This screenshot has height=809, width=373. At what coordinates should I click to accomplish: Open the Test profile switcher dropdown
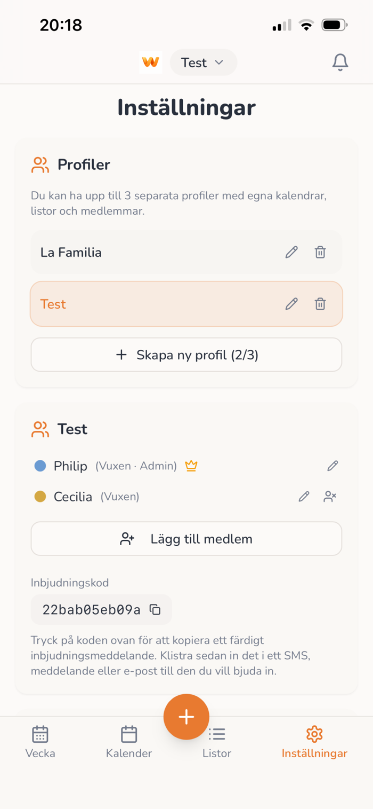coord(203,62)
